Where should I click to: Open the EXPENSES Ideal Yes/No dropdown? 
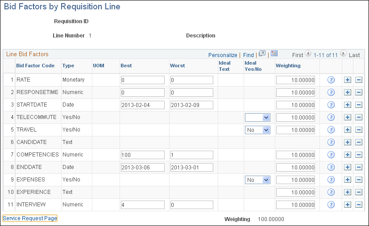tap(257, 180)
